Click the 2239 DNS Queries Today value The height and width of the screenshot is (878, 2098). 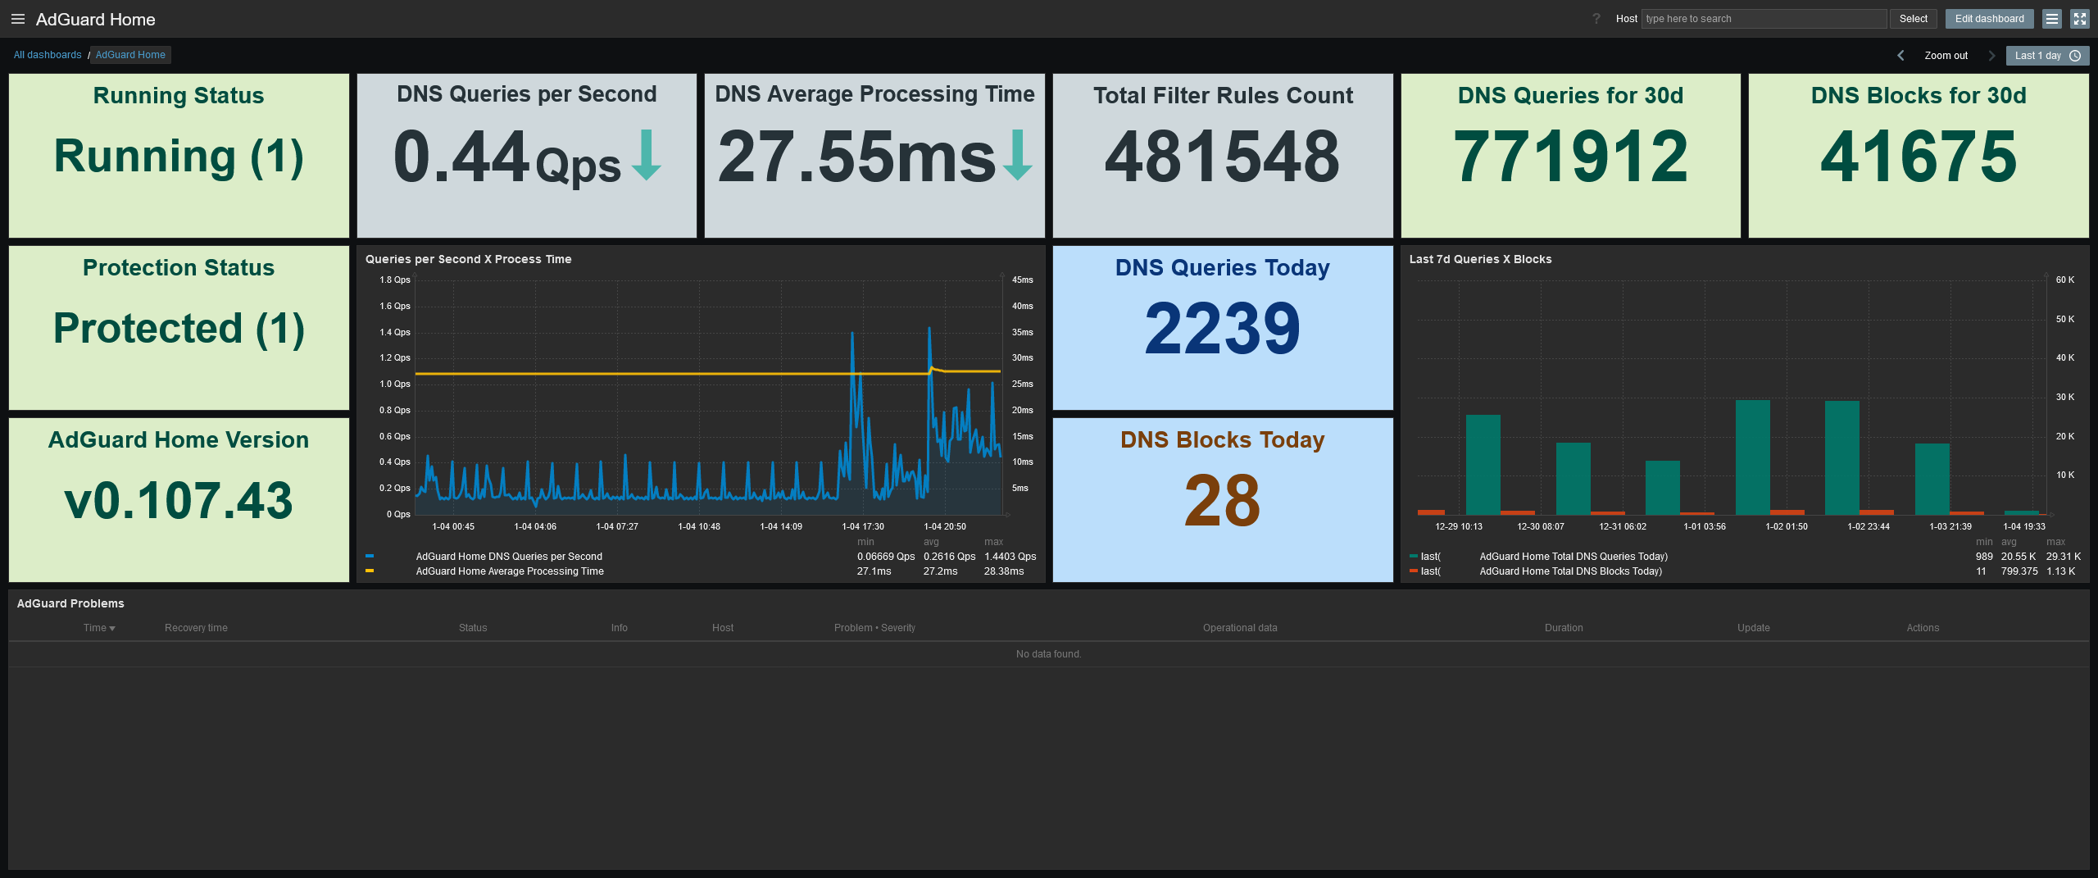pos(1223,328)
